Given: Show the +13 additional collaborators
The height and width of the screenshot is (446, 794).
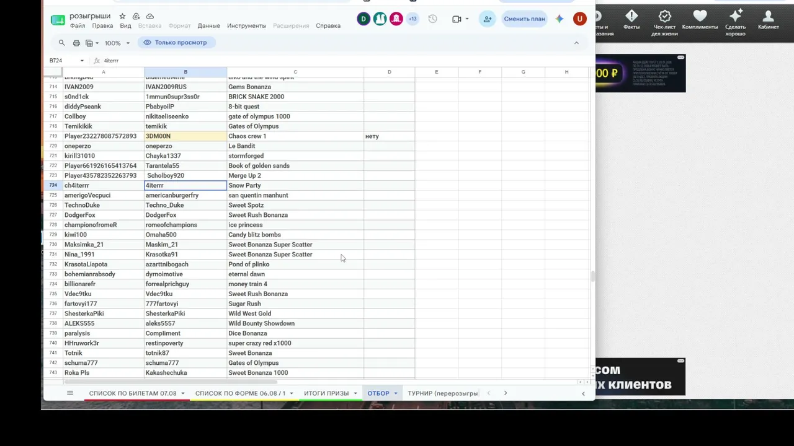Looking at the screenshot, I should click(413, 19).
